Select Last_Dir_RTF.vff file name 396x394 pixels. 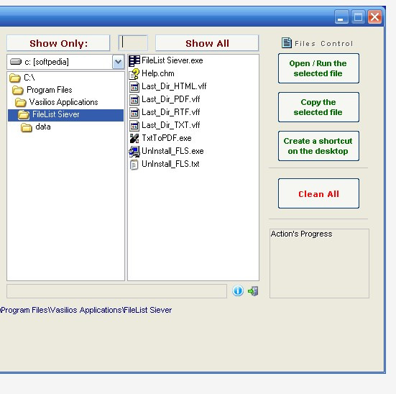(x=171, y=112)
